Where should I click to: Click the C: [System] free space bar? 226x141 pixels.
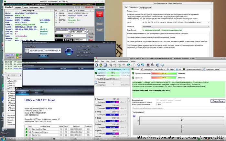[112, 102]
